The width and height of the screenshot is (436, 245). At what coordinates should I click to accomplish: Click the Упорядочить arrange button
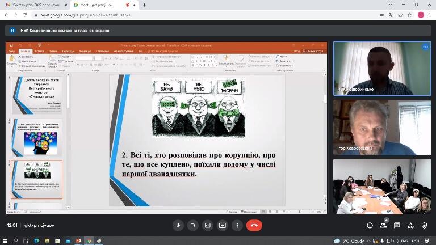pos(227,60)
